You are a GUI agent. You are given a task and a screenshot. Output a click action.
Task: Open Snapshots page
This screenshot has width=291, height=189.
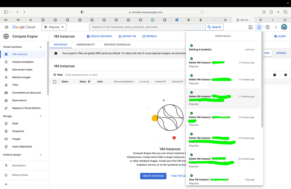tap(23, 131)
